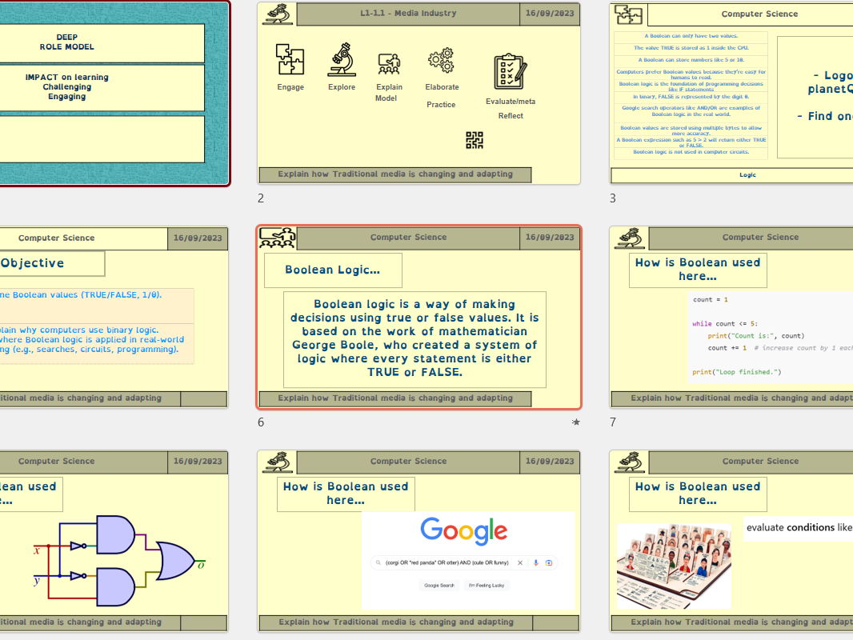This screenshot has width=853, height=640.
Task: Click the 'Logic' footer bar on slide 3
Action: tap(747, 174)
